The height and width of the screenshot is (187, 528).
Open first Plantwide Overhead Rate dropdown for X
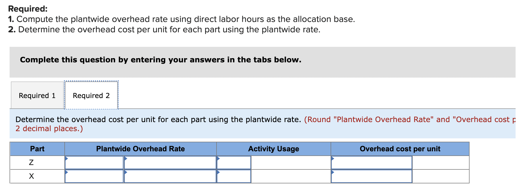94,176
